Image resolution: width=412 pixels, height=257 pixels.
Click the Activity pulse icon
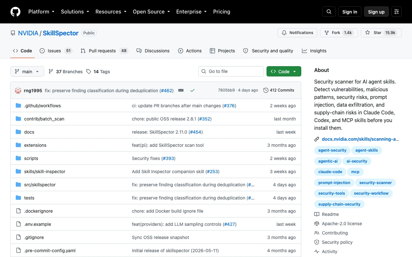(x=317, y=252)
